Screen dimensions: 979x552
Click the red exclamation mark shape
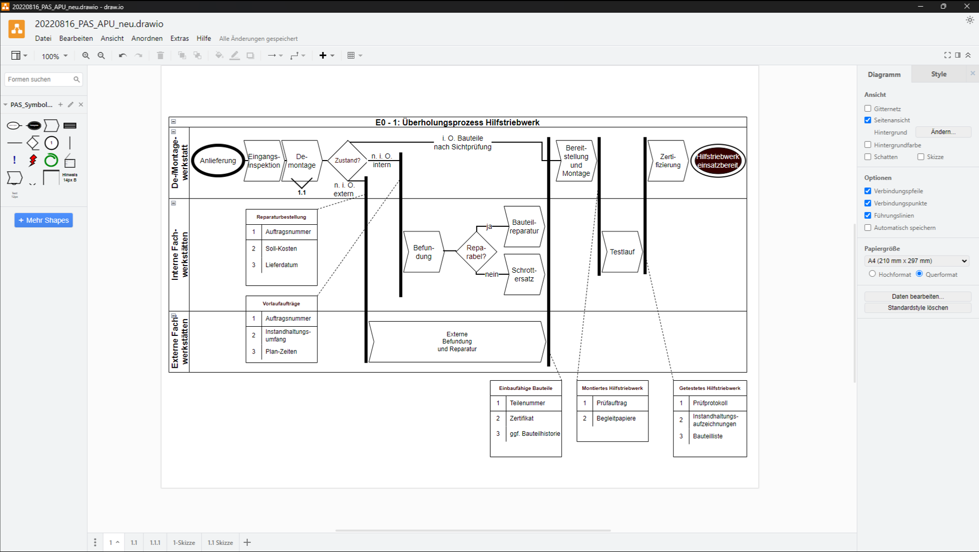(14, 161)
